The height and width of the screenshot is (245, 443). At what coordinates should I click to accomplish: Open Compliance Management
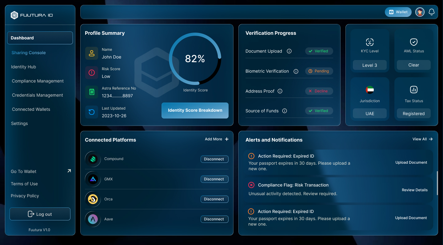(38, 81)
